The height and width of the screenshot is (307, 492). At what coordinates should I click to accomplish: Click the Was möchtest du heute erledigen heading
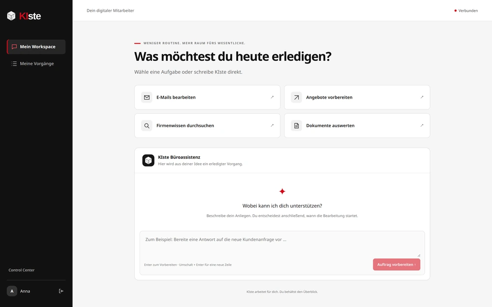(233, 56)
